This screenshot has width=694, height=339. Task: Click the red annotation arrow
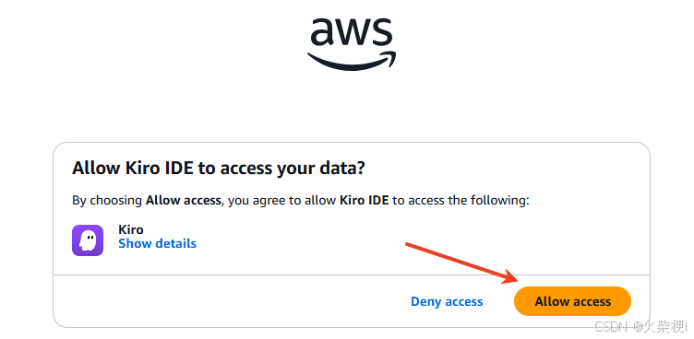(461, 263)
